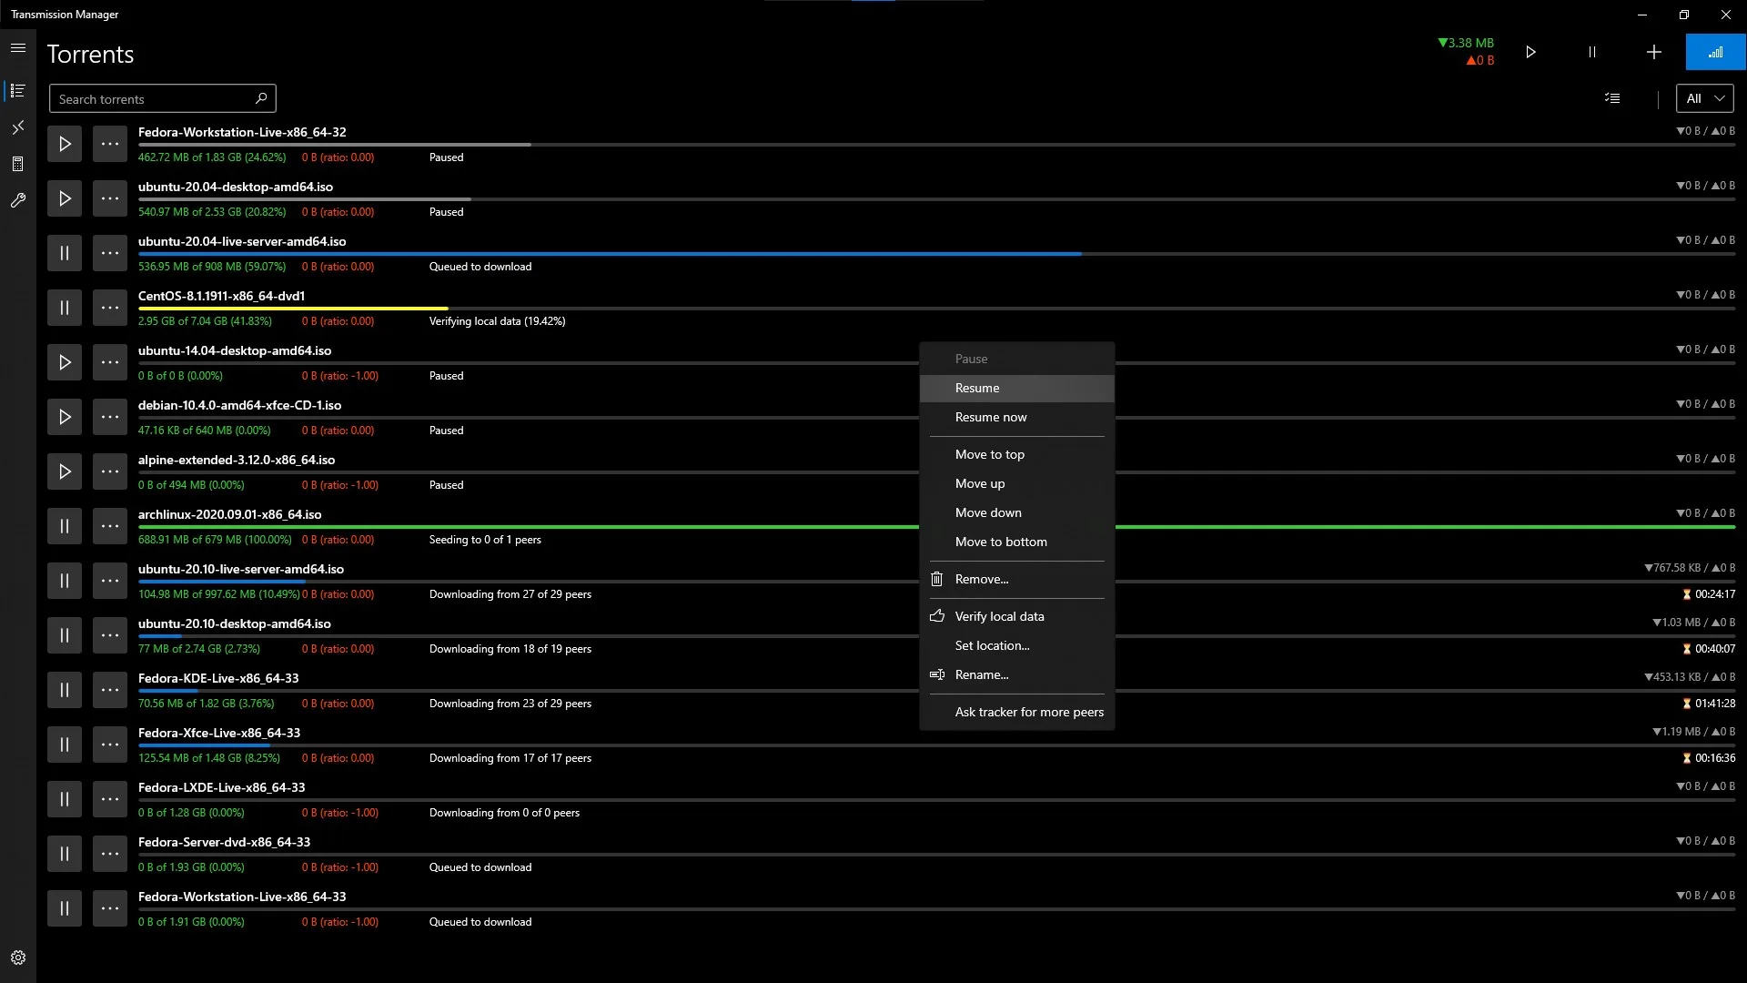Open more options for ubuntu-14.04-desktop-amd64.iso

pyautogui.click(x=110, y=362)
